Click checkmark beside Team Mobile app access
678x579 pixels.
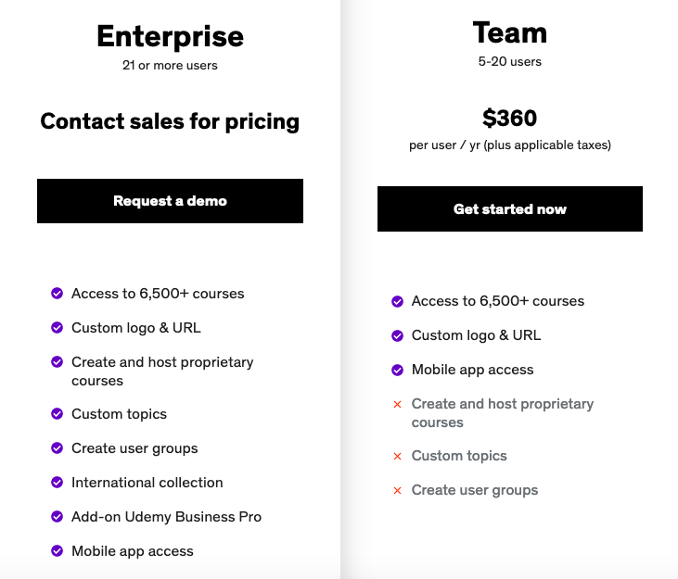tap(397, 370)
